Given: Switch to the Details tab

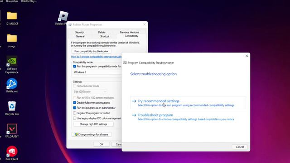Looking at the screenshot, I should tap(101, 32).
